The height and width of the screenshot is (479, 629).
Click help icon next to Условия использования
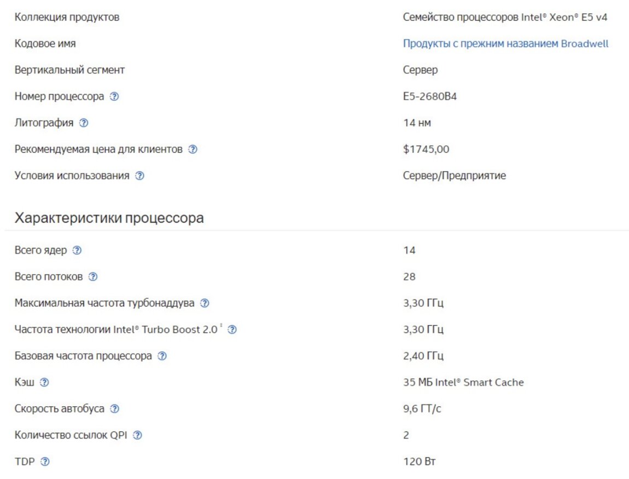(x=139, y=176)
